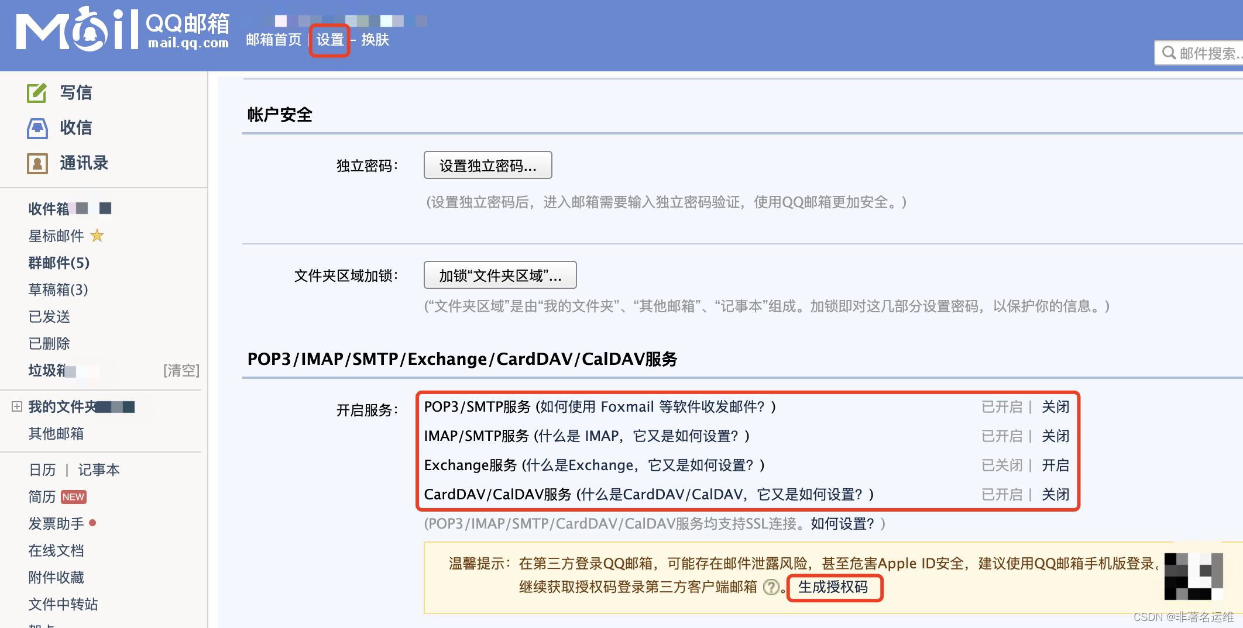Turn off IMAP/SMTP service via 关闭

pyautogui.click(x=1056, y=436)
